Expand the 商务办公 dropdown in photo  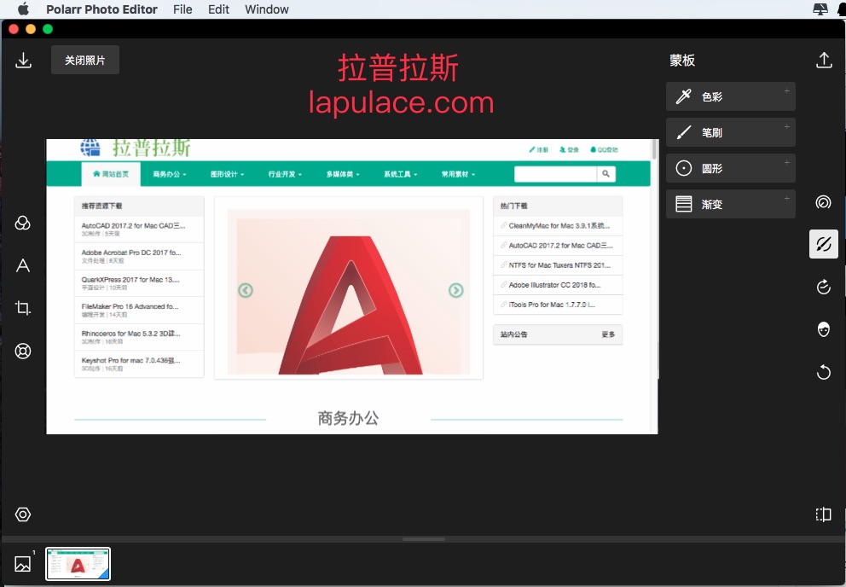170,174
